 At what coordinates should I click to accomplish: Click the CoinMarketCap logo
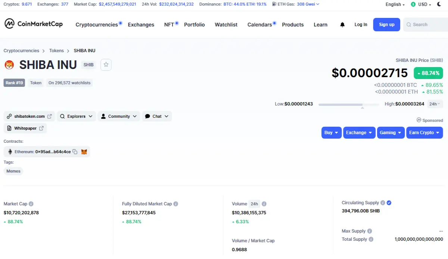tap(34, 24)
